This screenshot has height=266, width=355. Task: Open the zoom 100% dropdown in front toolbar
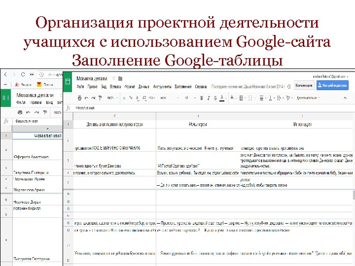coord(112,98)
